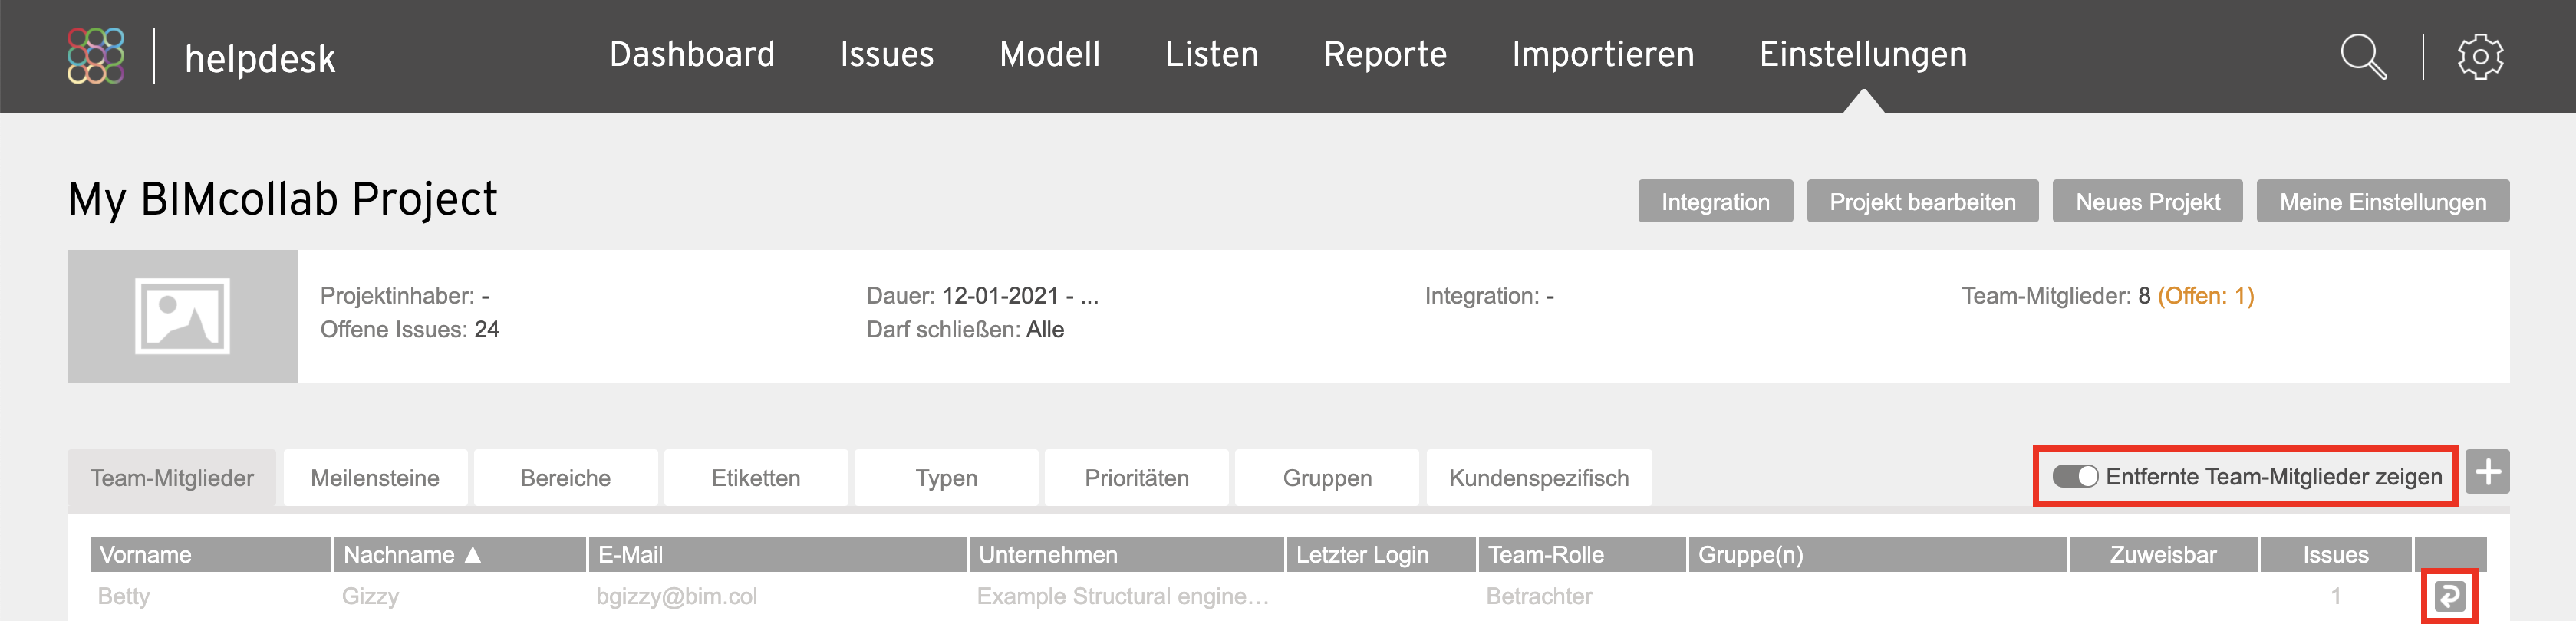
Task: Click Projekt bearbeiten button
Action: 1922,201
